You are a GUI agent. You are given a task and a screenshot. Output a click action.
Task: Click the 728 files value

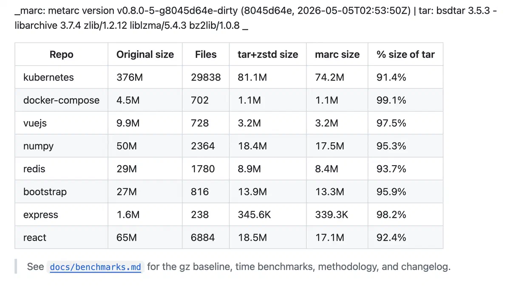200,123
